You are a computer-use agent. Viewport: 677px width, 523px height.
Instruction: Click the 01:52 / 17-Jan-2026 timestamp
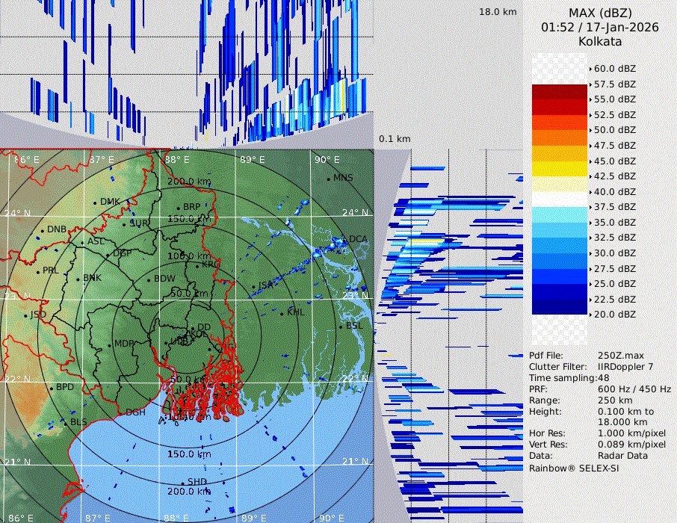[x=600, y=27]
